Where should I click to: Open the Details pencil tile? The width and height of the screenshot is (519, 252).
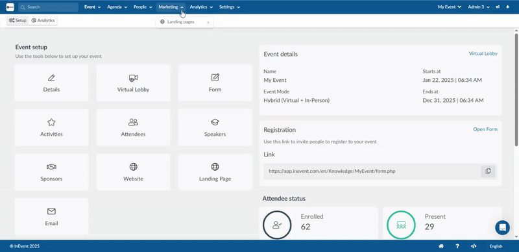pos(51,83)
